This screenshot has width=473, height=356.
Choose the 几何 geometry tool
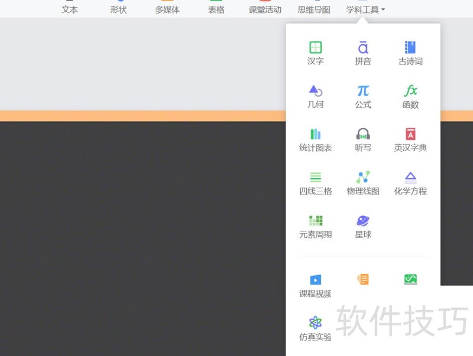(x=316, y=96)
